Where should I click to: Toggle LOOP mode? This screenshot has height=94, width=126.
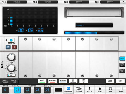tap(110, 81)
